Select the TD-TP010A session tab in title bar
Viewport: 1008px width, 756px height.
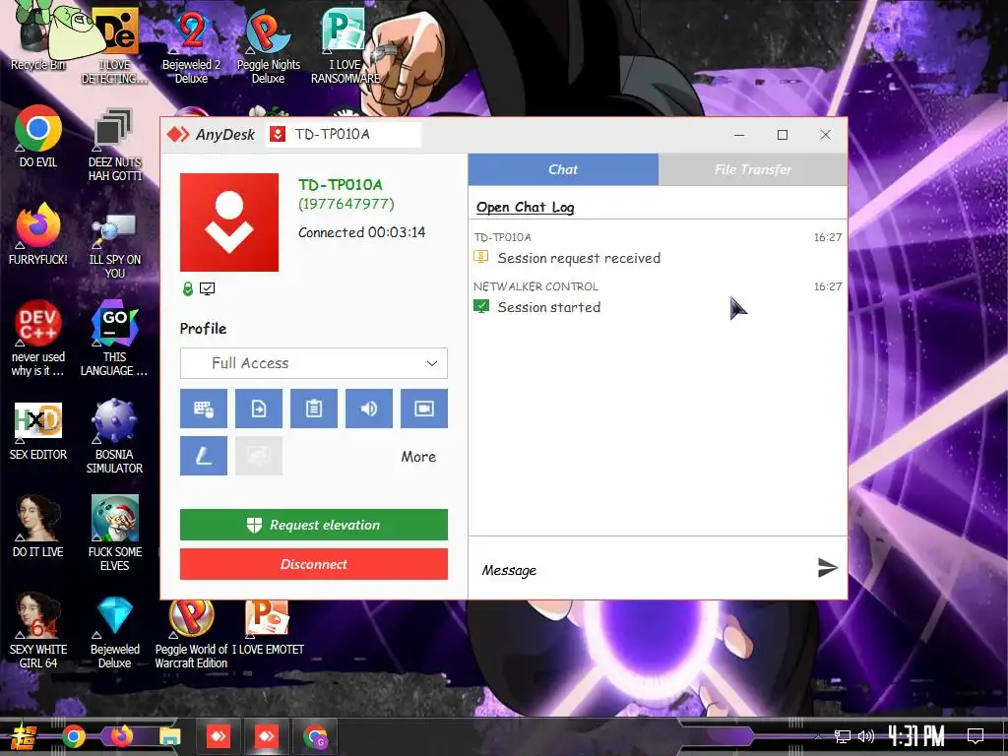tap(344, 134)
